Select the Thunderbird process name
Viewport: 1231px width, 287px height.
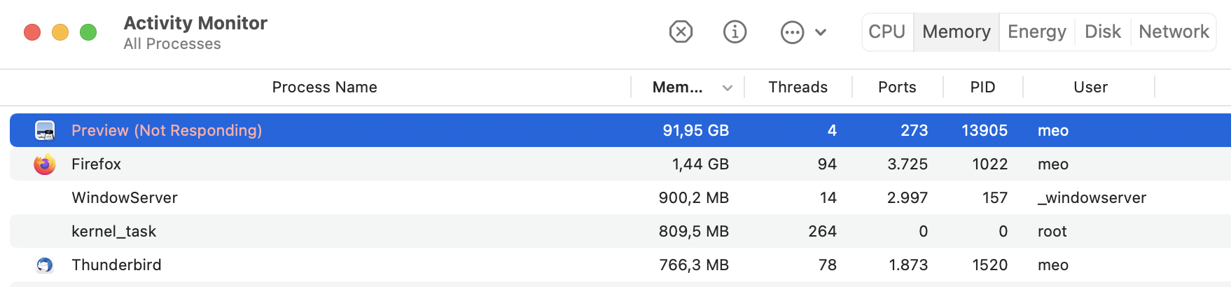(x=116, y=265)
